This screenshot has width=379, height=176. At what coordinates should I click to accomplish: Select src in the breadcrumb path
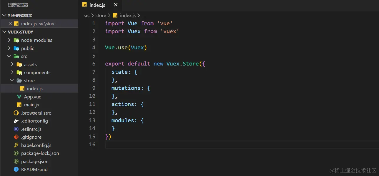[87, 15]
